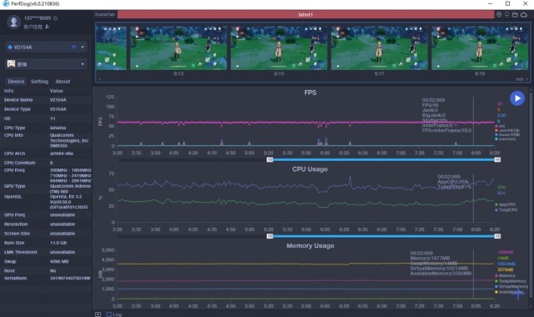
Task: Enable the Log checkbox
Action: click(x=109, y=314)
